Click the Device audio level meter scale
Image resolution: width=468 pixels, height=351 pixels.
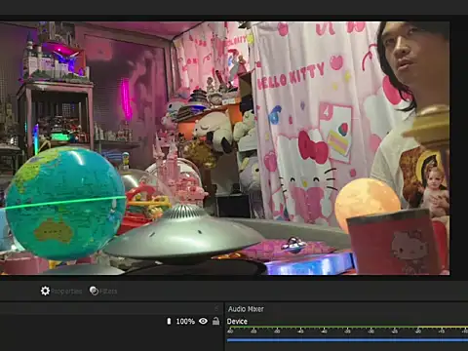coord(347,330)
